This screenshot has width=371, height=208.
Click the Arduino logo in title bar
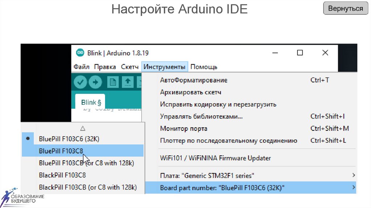point(80,53)
